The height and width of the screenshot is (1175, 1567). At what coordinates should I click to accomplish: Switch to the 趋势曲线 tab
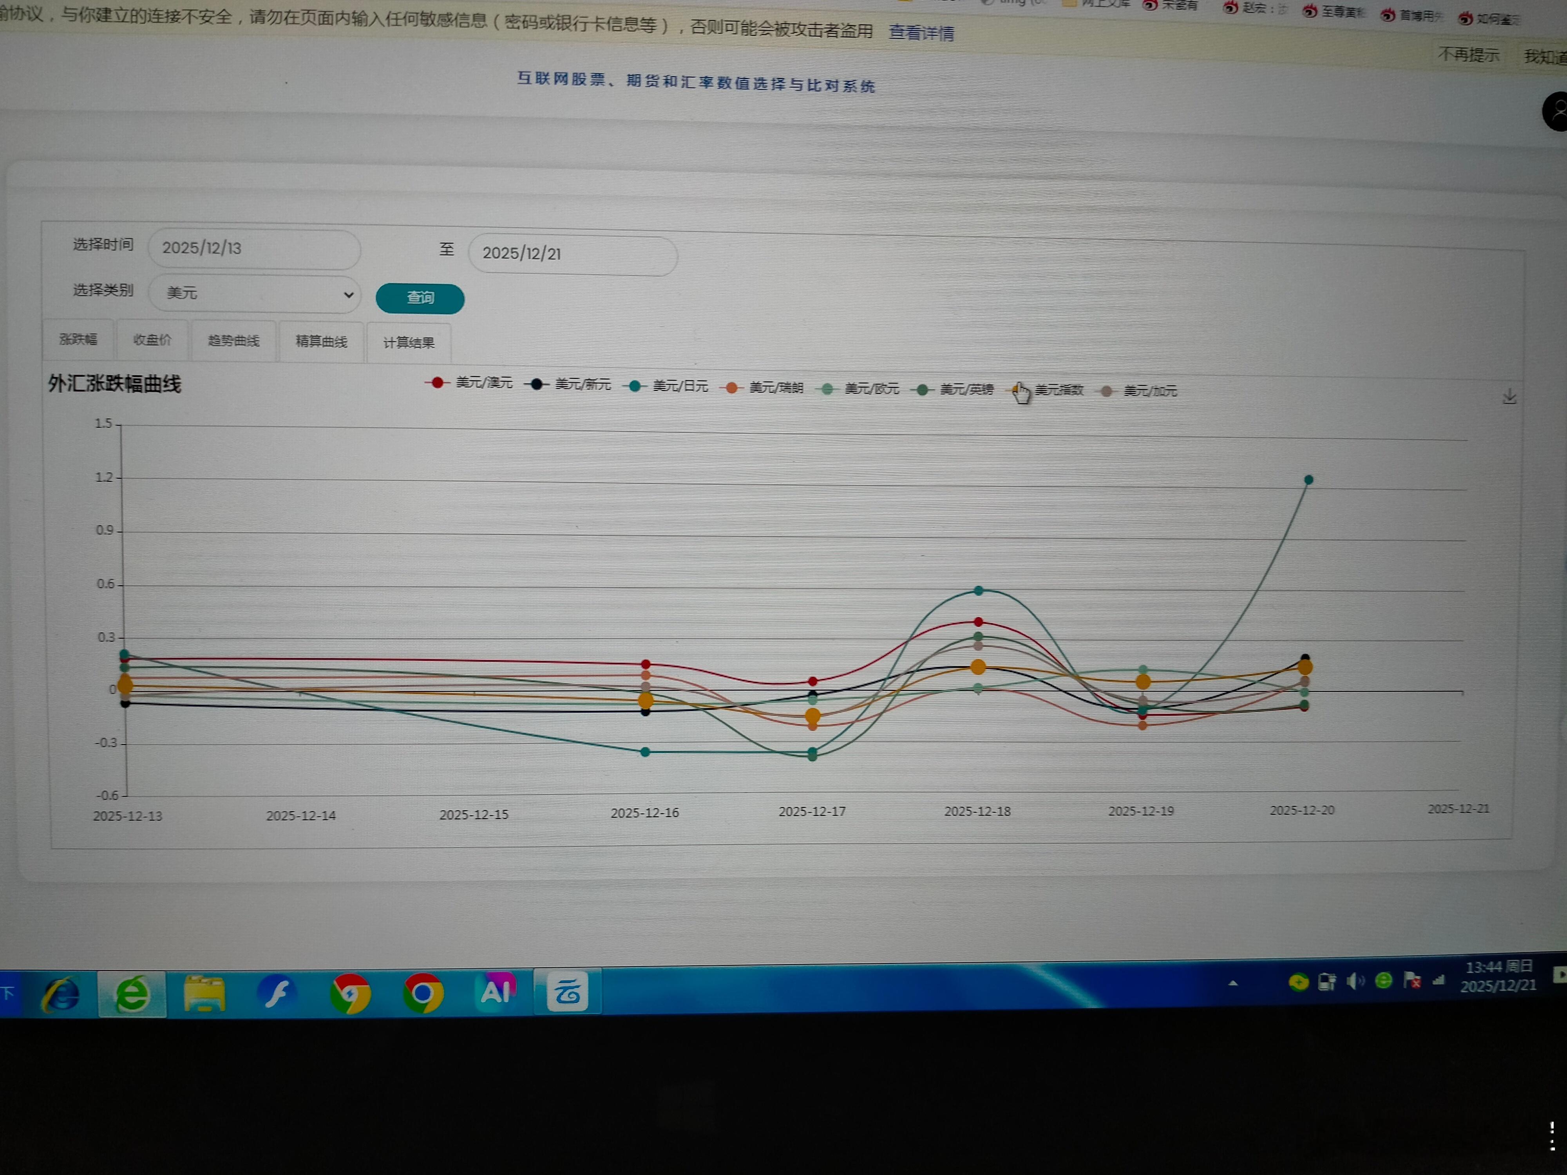233,341
